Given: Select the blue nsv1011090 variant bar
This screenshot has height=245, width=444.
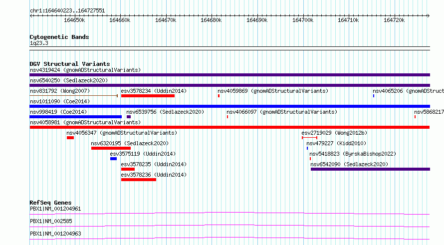Looking at the screenshot, I should click(230, 106).
